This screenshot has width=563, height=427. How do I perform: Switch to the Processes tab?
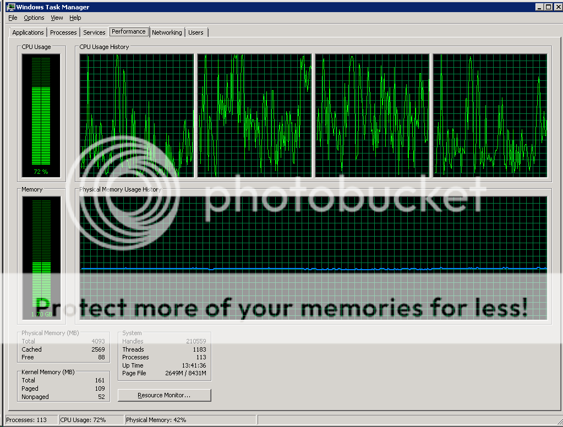point(64,32)
